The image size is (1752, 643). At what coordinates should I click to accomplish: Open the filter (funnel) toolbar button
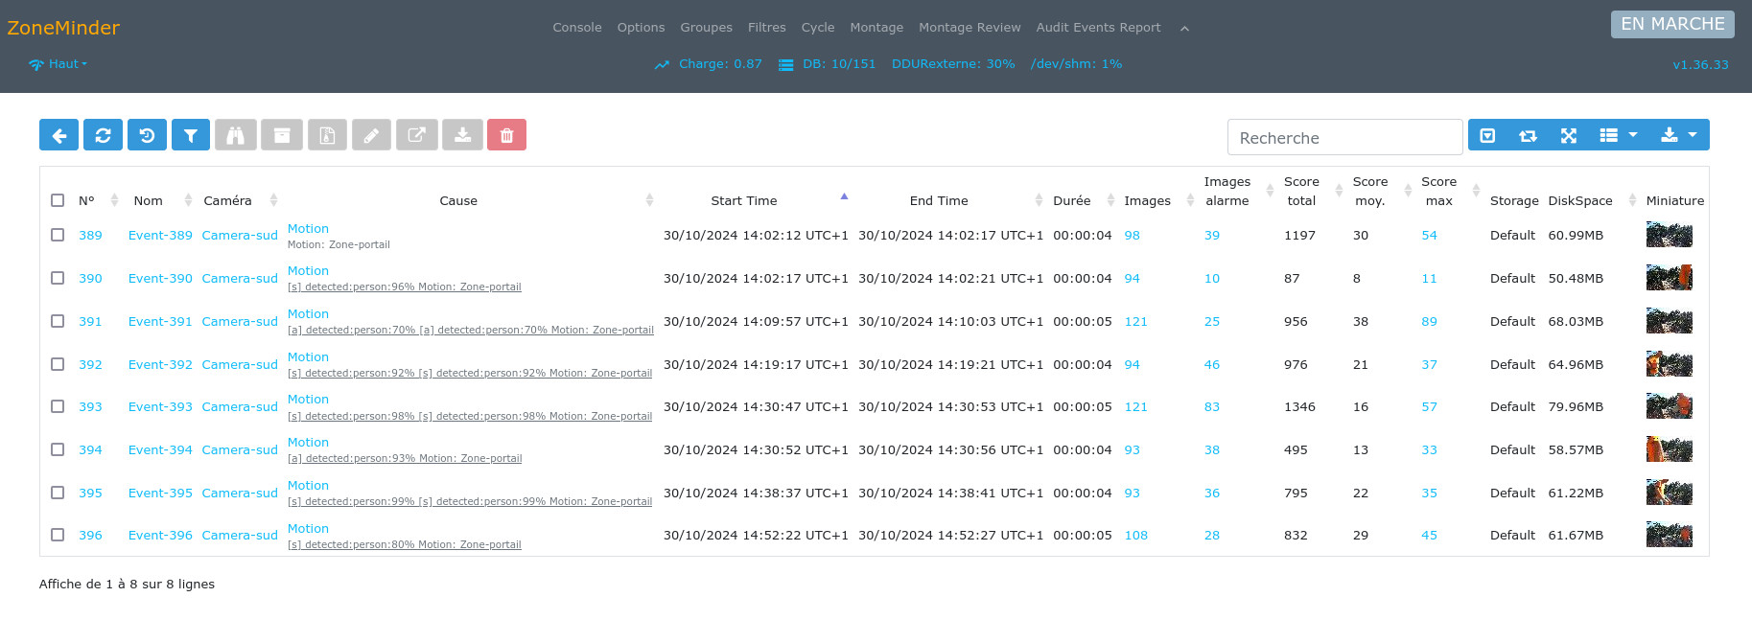click(191, 135)
